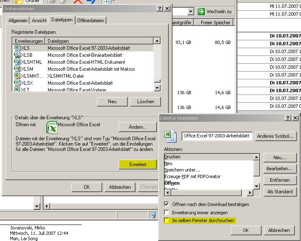Screen dimensions: 301x241
Task: Click the Microsoft Office Excel program icon
Action: coord(52,127)
